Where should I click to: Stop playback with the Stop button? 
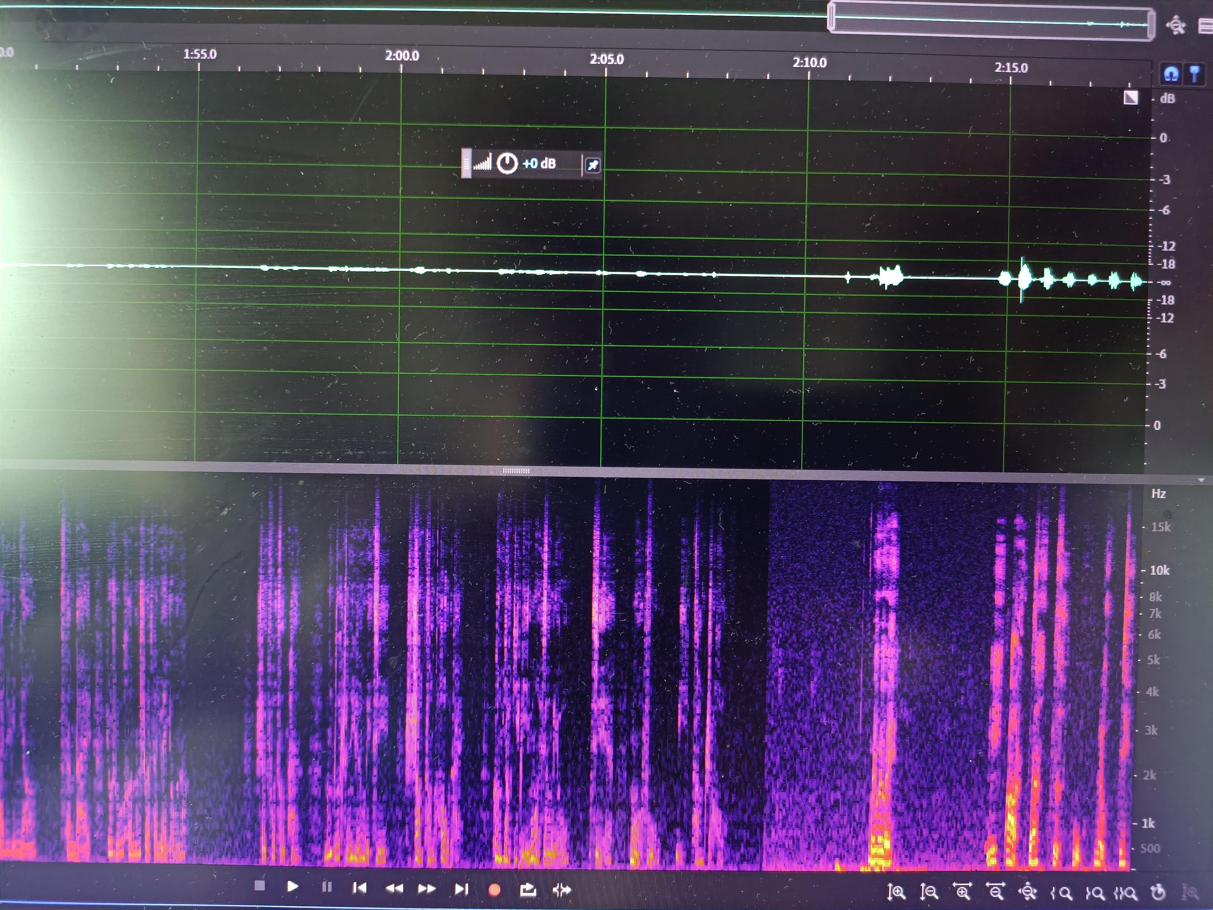pyautogui.click(x=260, y=885)
